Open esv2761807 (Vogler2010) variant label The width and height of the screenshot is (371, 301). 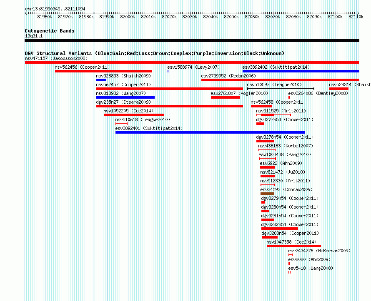click(x=239, y=93)
